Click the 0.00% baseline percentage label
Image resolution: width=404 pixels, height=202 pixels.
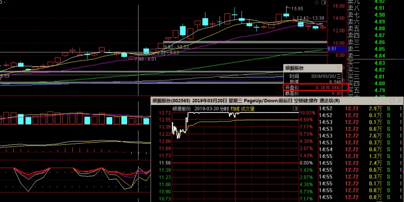pos(306,163)
